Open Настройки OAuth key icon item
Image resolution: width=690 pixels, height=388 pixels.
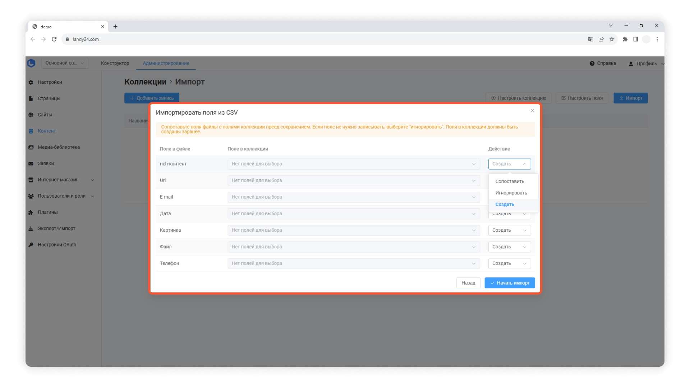coord(31,245)
